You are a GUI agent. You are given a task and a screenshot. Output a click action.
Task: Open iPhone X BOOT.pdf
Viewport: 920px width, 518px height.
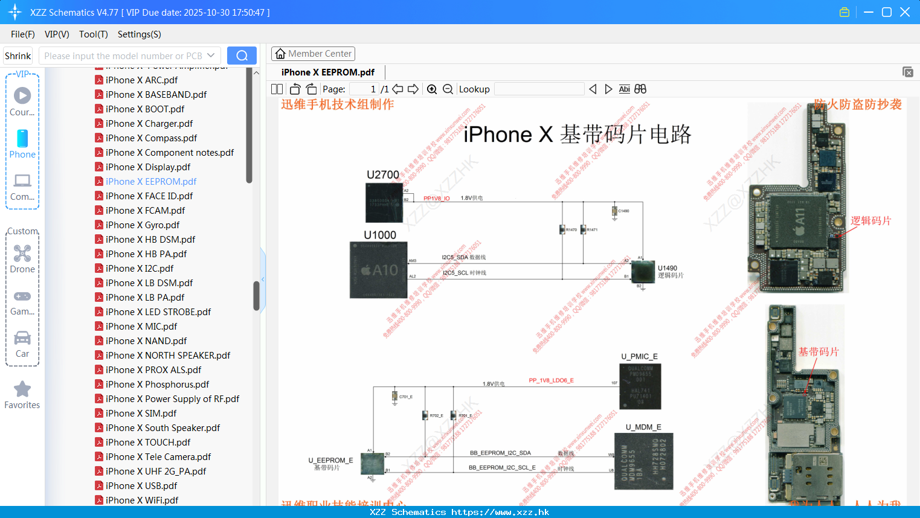click(145, 109)
